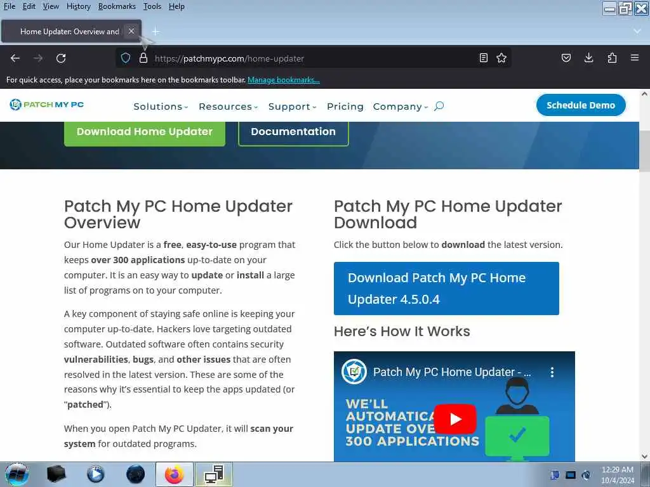Image resolution: width=650 pixels, height=487 pixels.
Task: Launch the media player taskbar icon
Action: [x=95, y=474]
